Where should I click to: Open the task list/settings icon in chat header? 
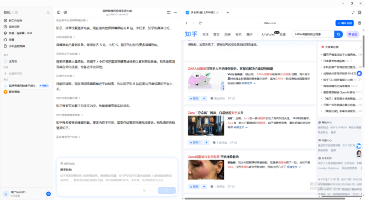pyautogui.click(x=169, y=12)
